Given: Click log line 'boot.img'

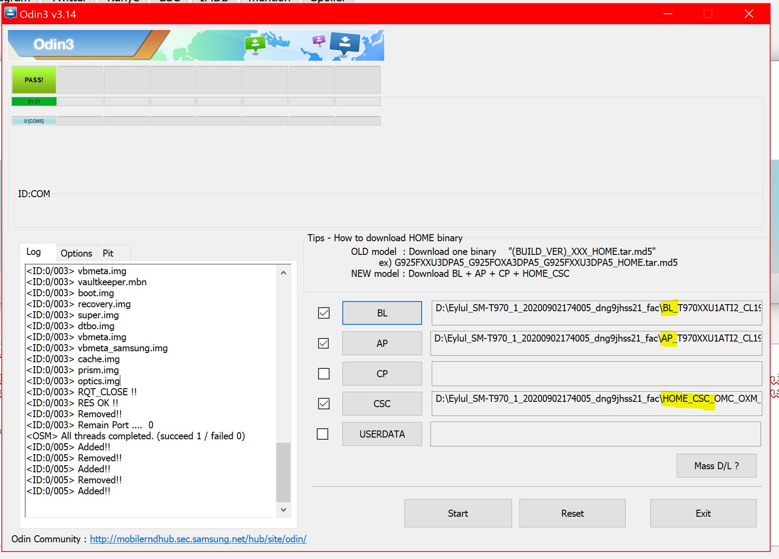Looking at the screenshot, I should pos(70,293).
